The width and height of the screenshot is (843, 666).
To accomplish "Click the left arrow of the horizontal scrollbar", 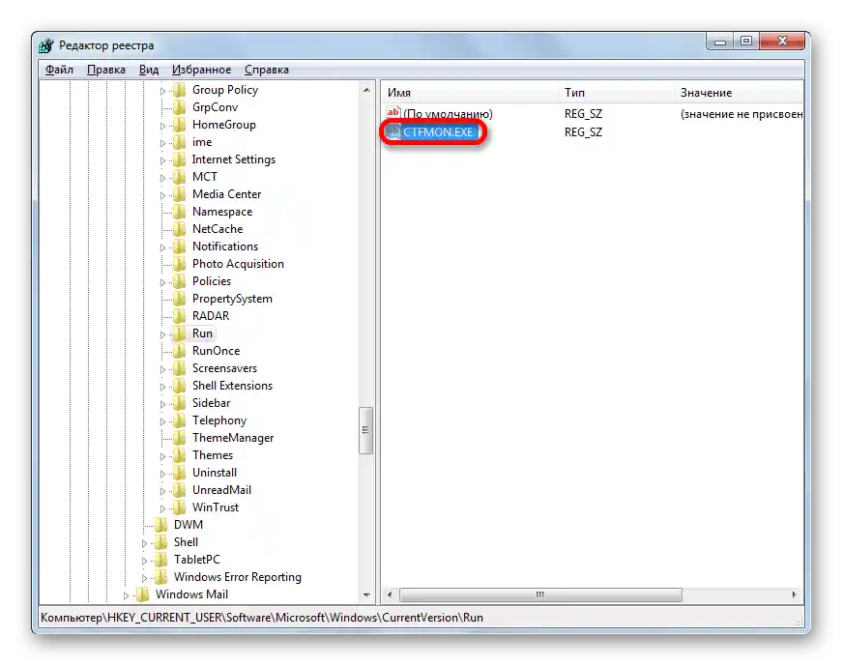I will (390, 594).
